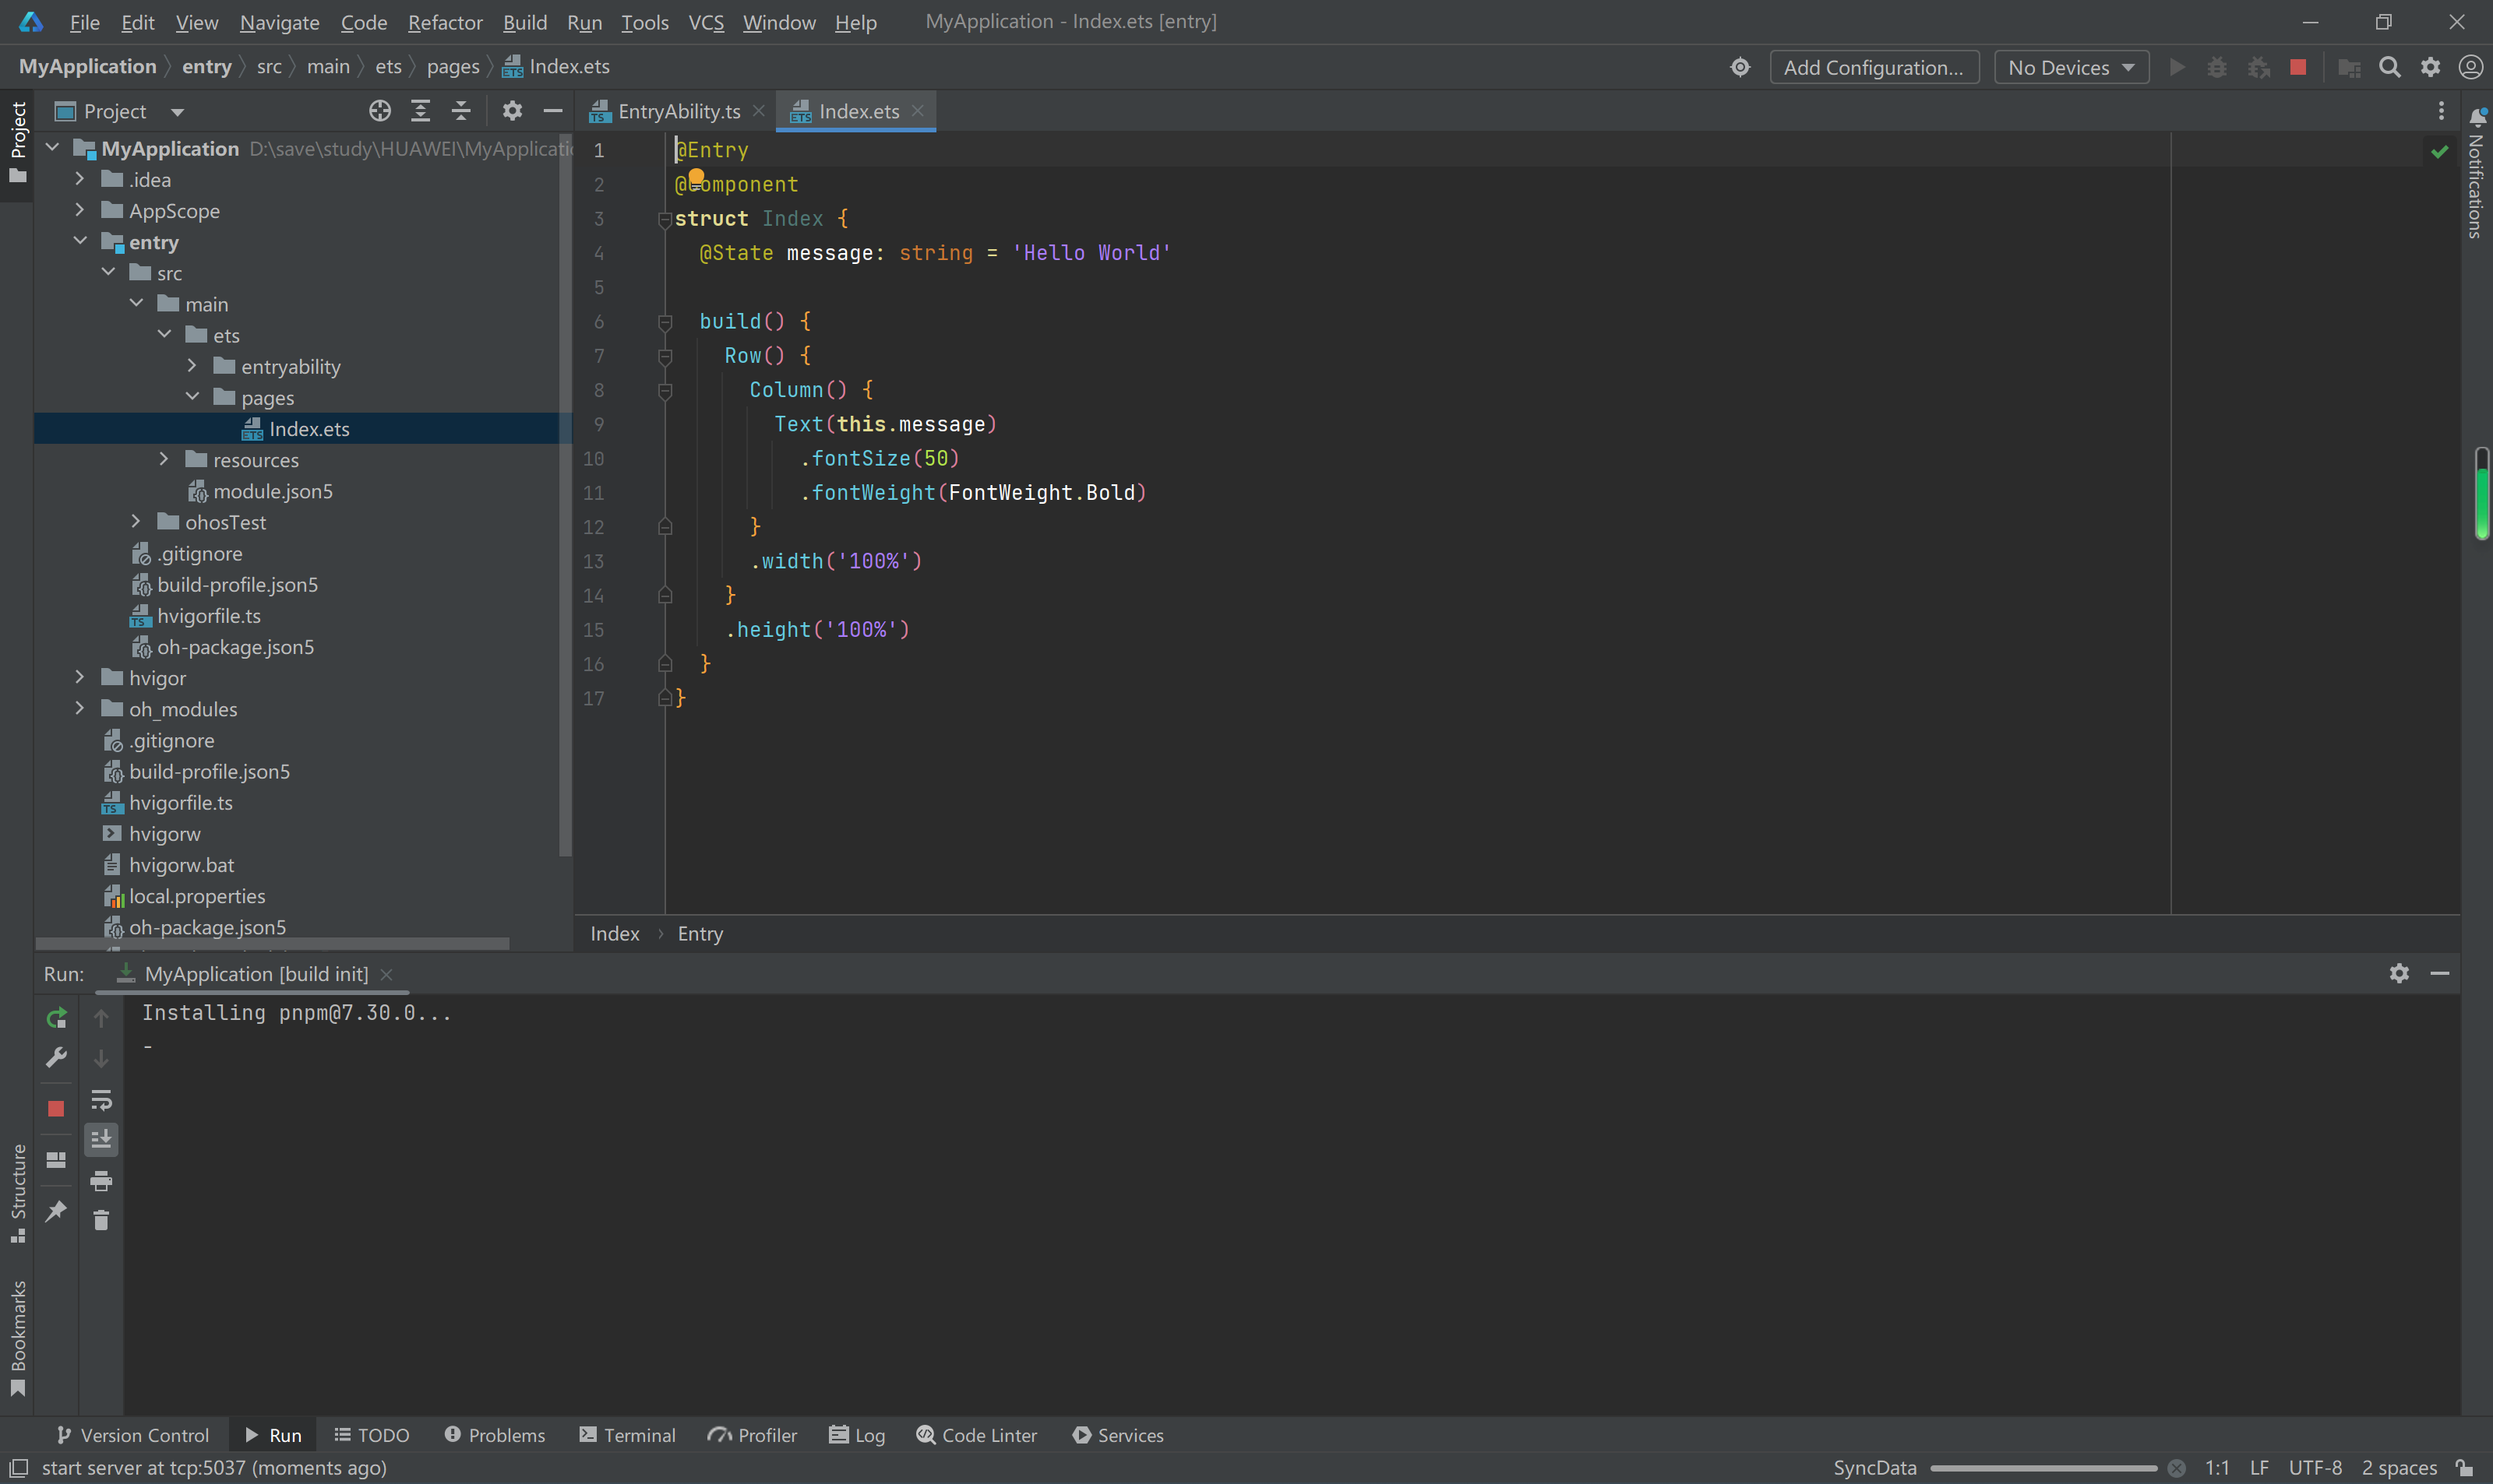
Task: Toggle Soft-Wrap in Run console
Action: click(x=101, y=1100)
